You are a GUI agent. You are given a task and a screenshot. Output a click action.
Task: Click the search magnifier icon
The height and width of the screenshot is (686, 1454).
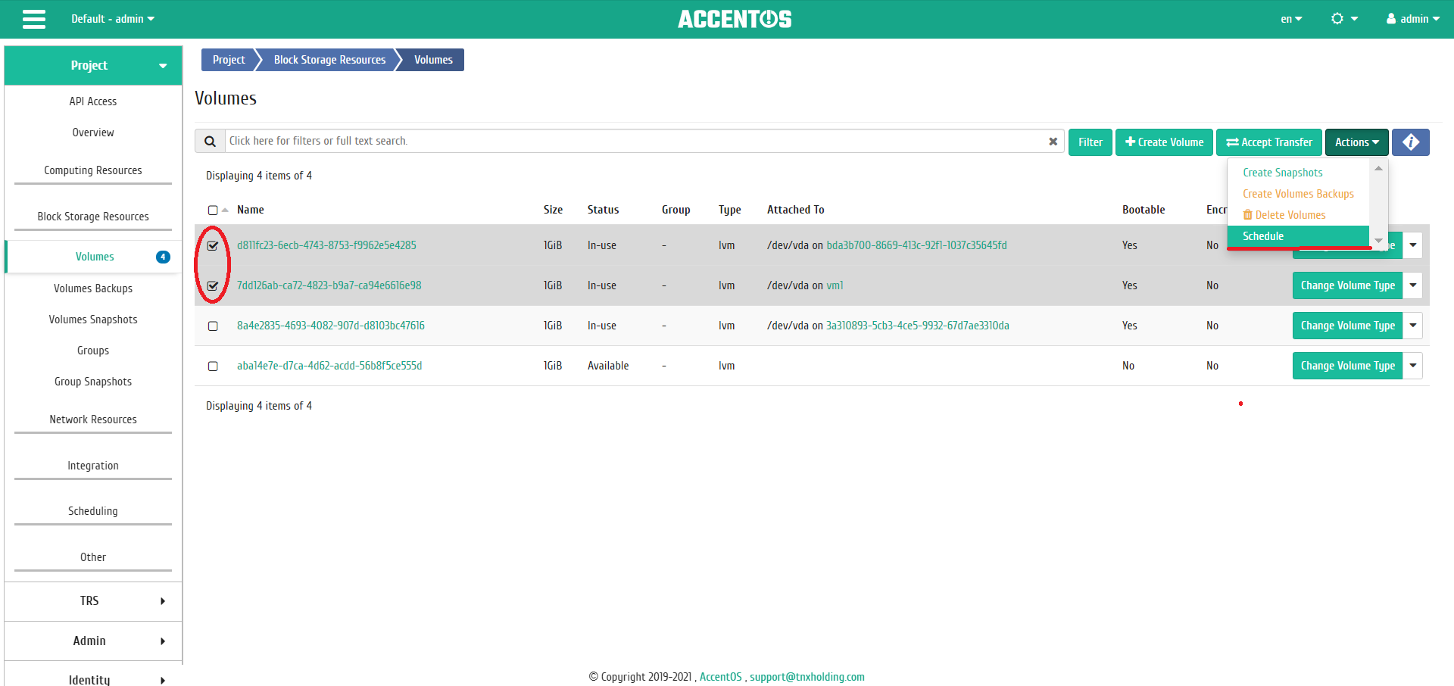pyautogui.click(x=210, y=141)
